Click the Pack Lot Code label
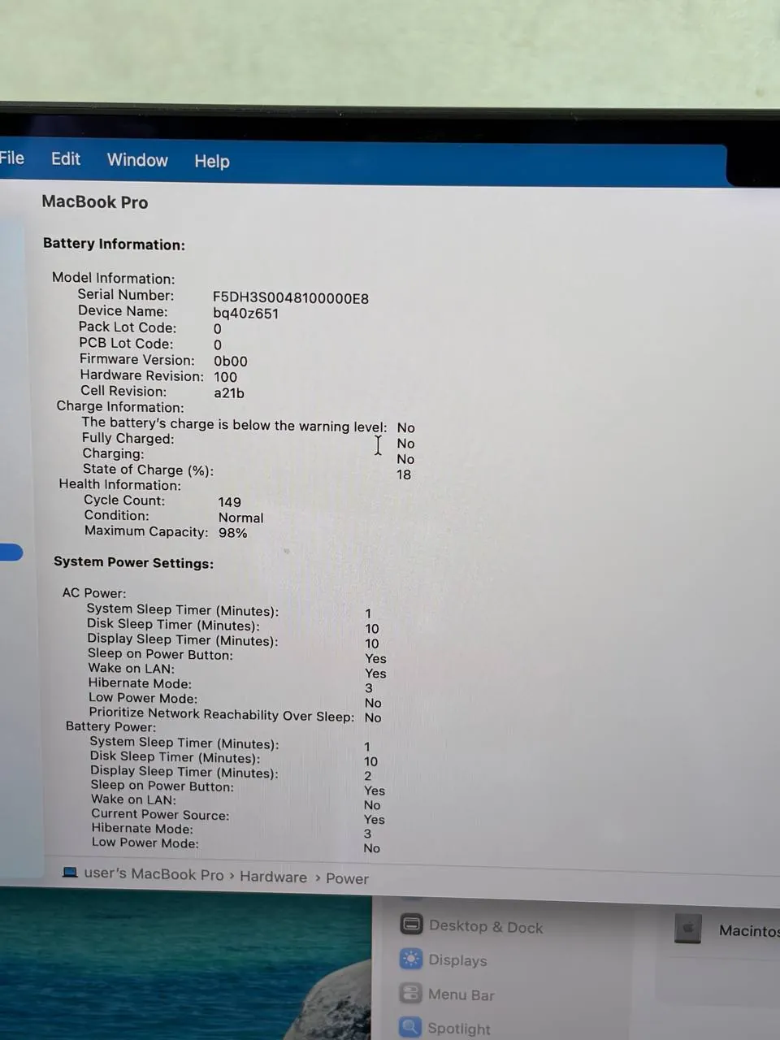This screenshot has height=1040, width=780. coord(128,327)
